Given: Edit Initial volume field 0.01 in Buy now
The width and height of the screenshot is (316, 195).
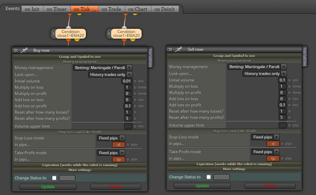Looking at the screenshot, I should pyautogui.click(x=127, y=81).
